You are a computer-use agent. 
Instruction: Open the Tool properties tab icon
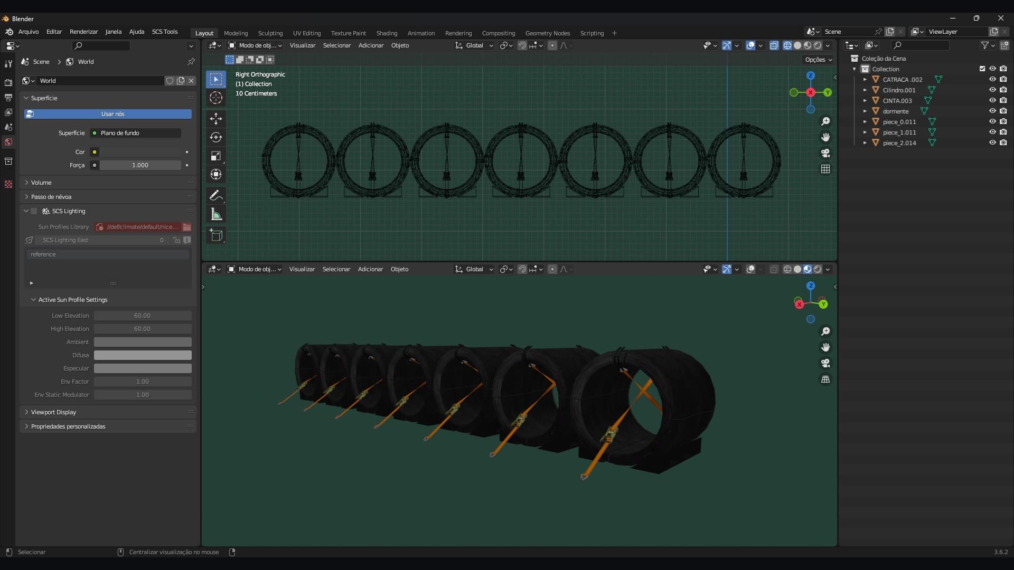pos(8,64)
